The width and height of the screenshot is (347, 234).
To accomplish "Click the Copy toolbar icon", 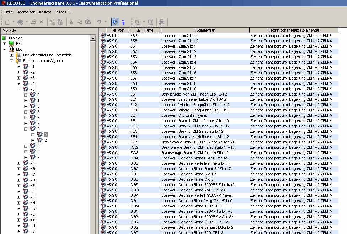I will pyautogui.click(x=80, y=22).
